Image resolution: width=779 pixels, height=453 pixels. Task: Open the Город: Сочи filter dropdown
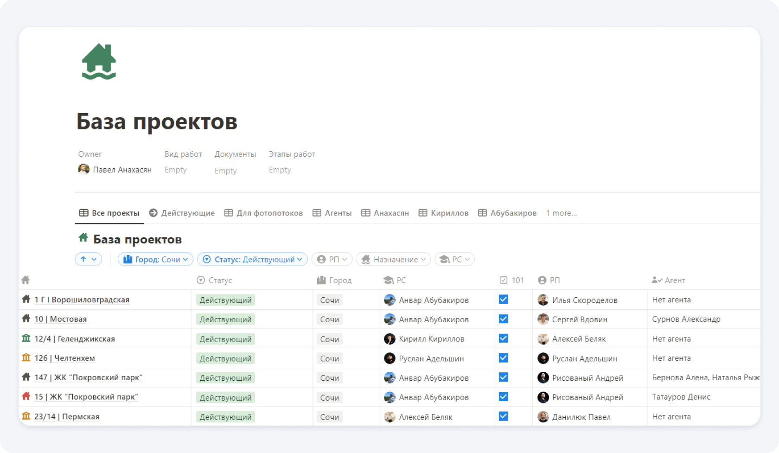click(x=155, y=259)
